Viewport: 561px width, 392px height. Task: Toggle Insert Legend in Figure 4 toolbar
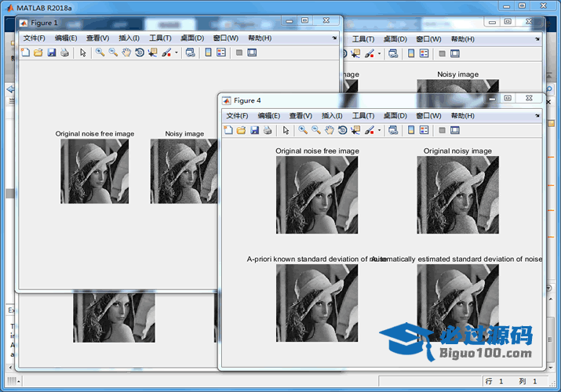(x=424, y=130)
